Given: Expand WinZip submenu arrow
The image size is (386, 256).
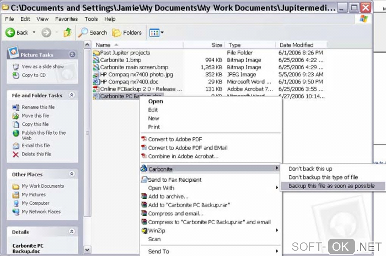Looking at the screenshot, I should tap(277, 230).
